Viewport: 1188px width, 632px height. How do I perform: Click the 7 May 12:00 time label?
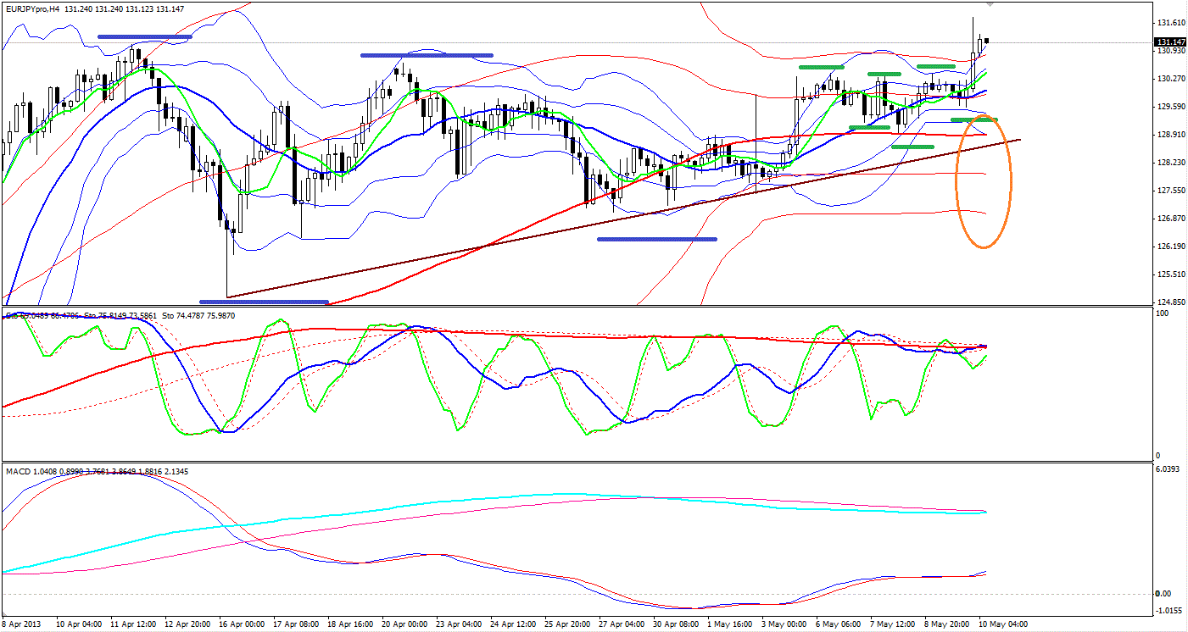(892, 624)
